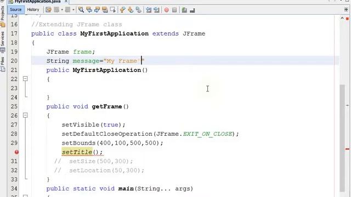Click the red error status square in error stripe
351x197 pixels.
pyautogui.click(x=347, y=19)
